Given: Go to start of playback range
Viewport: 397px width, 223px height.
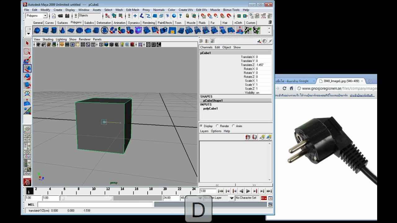Looking at the screenshot, I should tap(221, 191).
